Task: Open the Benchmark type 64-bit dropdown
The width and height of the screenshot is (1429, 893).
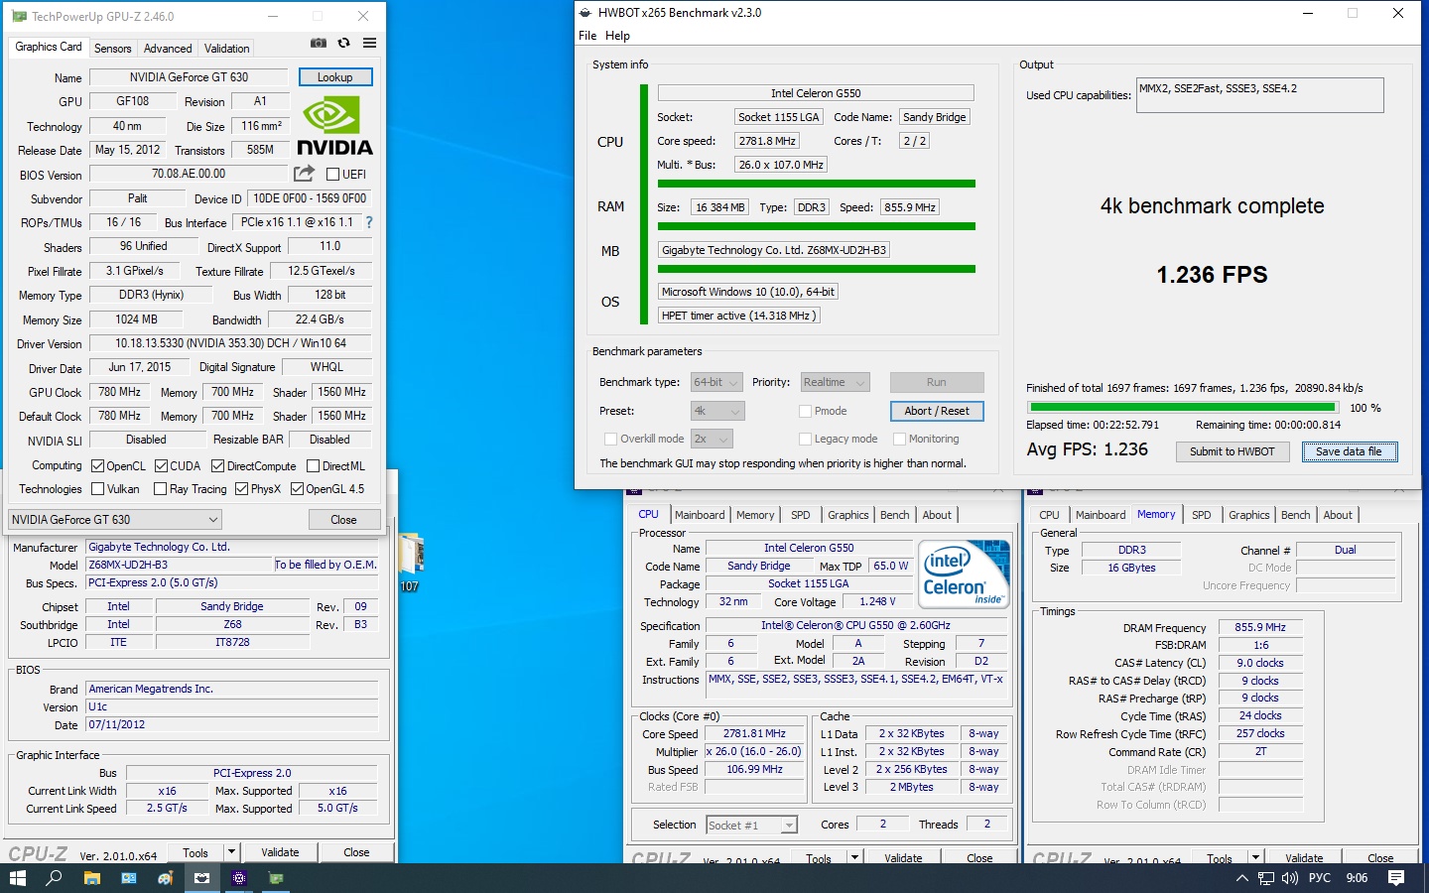Action: tap(716, 382)
